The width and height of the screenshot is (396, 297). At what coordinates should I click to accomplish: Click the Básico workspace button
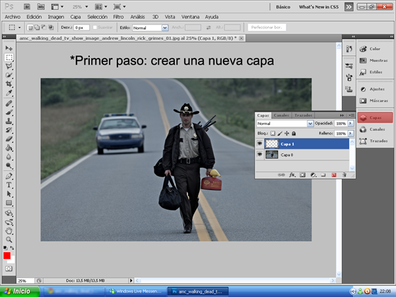tap(282, 6)
